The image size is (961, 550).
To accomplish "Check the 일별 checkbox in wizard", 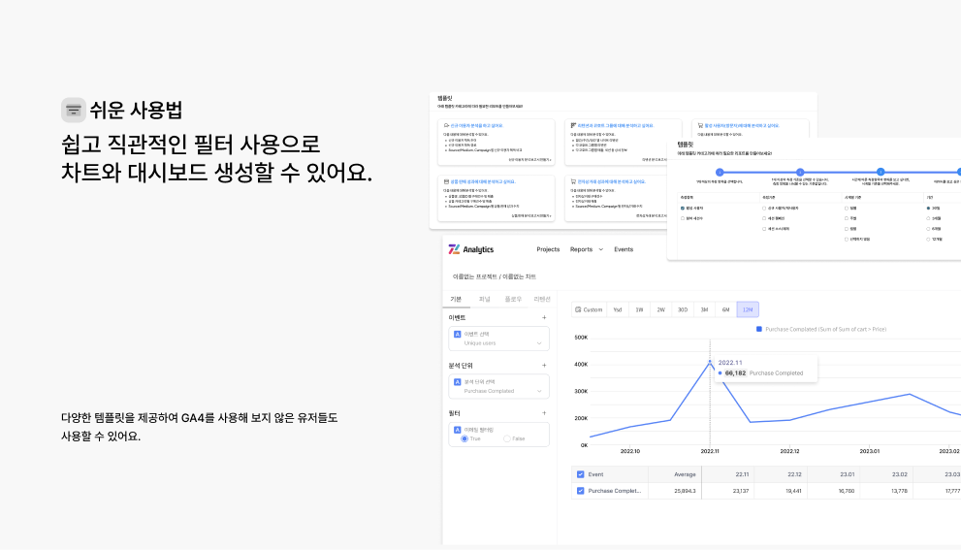I will click(x=847, y=209).
